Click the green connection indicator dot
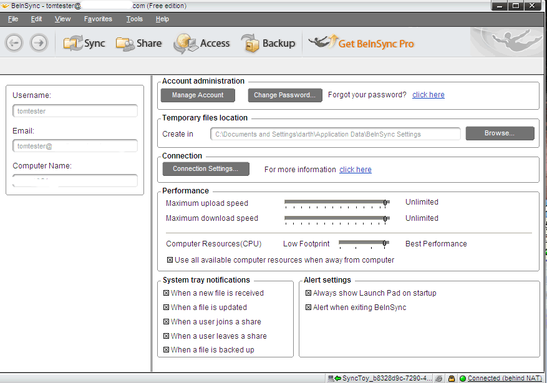The image size is (547, 383). [x=463, y=379]
